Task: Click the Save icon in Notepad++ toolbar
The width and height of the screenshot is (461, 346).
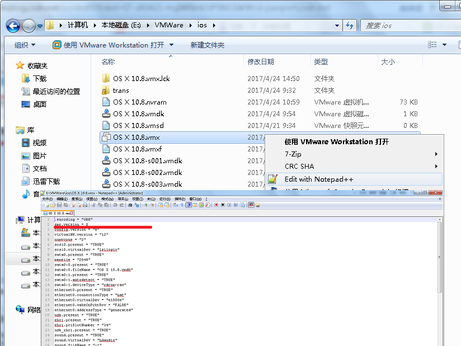Action: (59, 205)
